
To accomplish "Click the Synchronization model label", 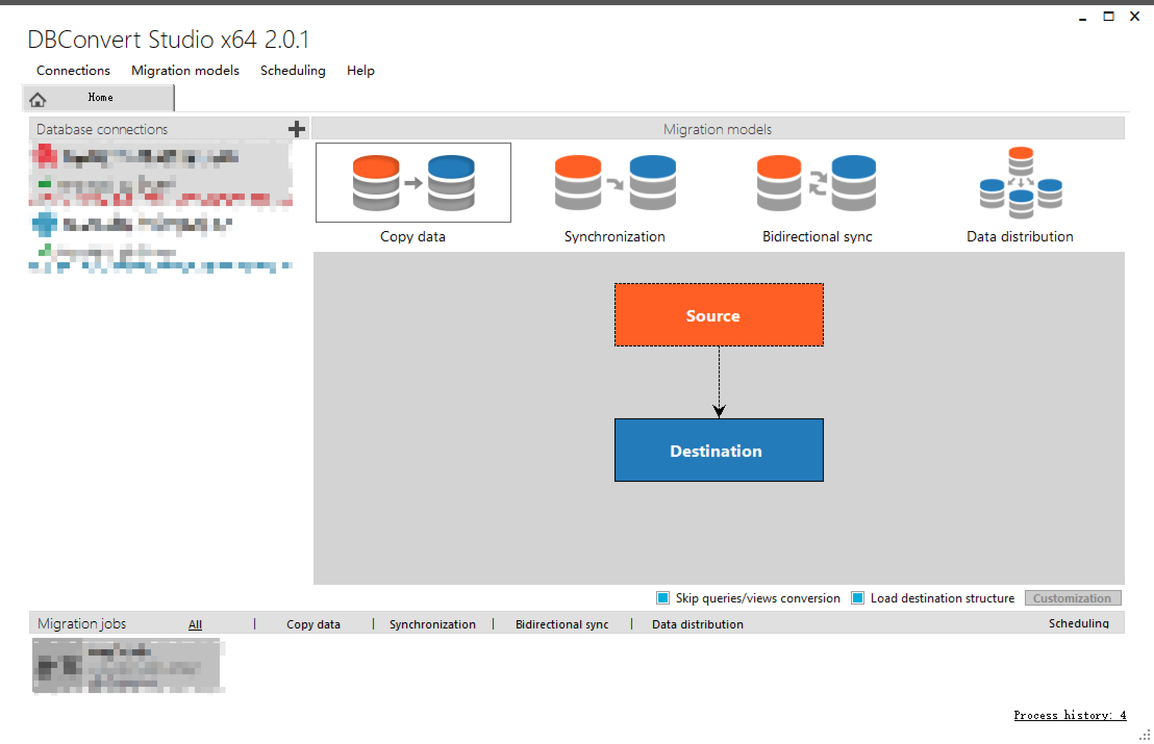I will point(615,237).
